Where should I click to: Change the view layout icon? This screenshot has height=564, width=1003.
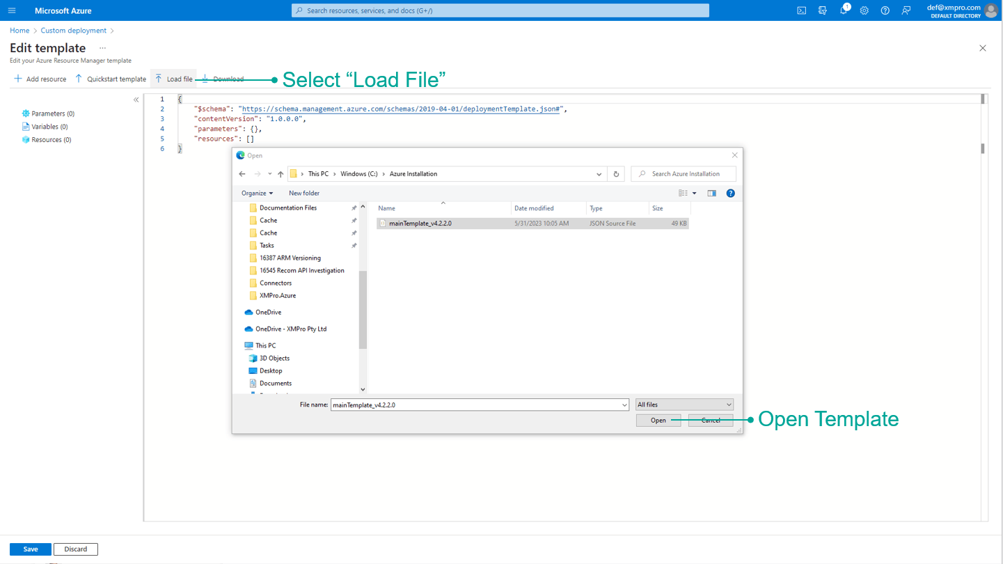(x=683, y=194)
